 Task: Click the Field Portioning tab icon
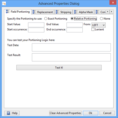8,12
